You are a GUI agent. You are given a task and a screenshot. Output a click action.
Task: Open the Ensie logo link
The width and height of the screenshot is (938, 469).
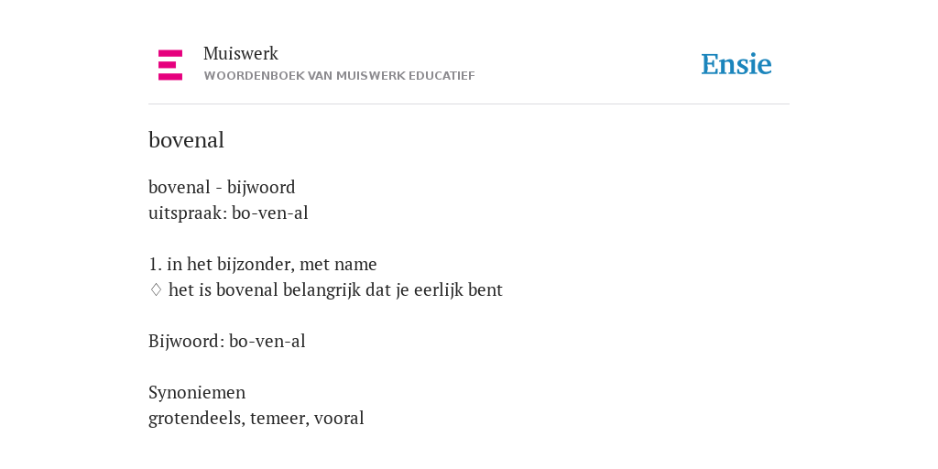736,65
